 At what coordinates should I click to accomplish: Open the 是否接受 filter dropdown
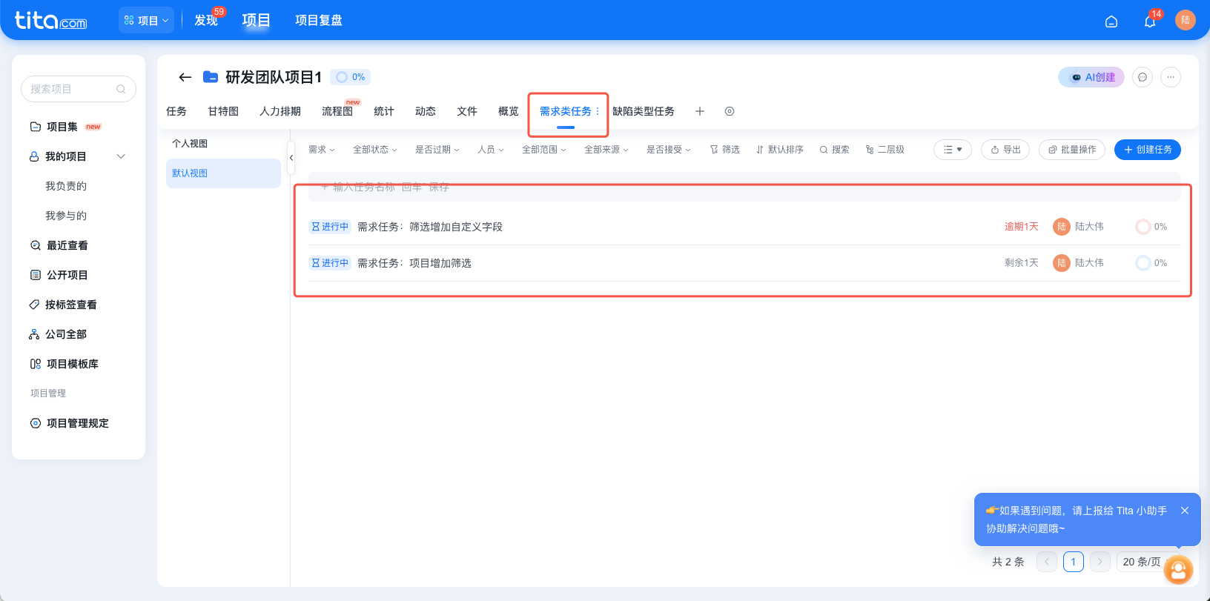click(x=669, y=150)
